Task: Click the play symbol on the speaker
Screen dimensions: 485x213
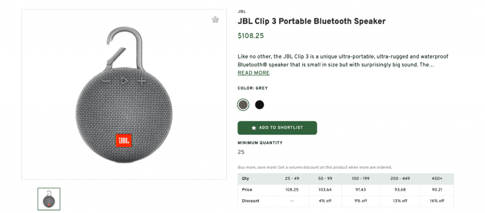Action: pos(124,81)
